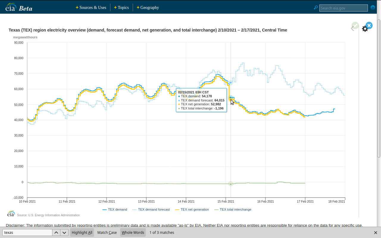This screenshot has height=238, width=381.
Task: Click the small EIA logo under chart
Action: (x=11, y=214)
